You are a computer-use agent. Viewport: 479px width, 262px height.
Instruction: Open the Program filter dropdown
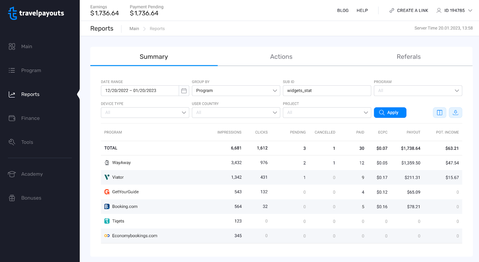418,91
